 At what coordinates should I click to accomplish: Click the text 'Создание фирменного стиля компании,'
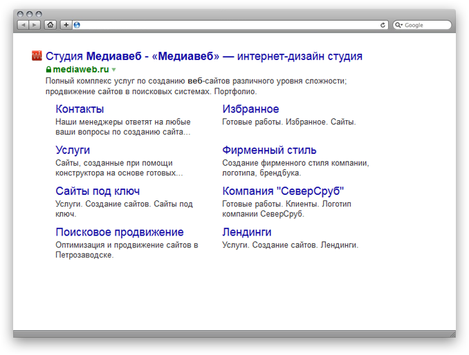(x=295, y=163)
